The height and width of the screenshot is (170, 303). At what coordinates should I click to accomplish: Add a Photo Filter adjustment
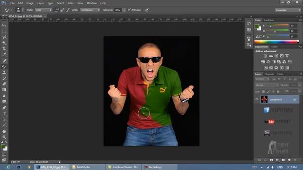(279, 62)
